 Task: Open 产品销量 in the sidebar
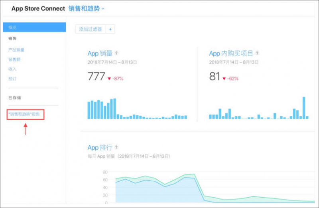pos(16,50)
